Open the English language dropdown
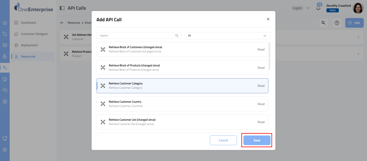367x161 pixels. pyautogui.click(x=301, y=8)
